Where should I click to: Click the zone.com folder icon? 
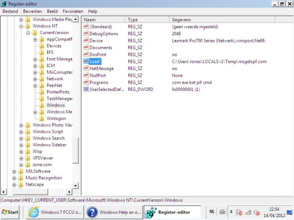(28, 164)
